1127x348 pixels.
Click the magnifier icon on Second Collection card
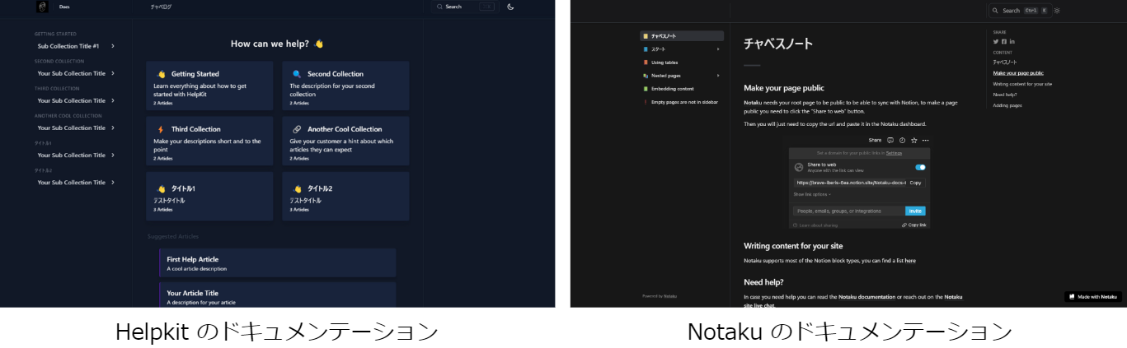[x=297, y=74]
